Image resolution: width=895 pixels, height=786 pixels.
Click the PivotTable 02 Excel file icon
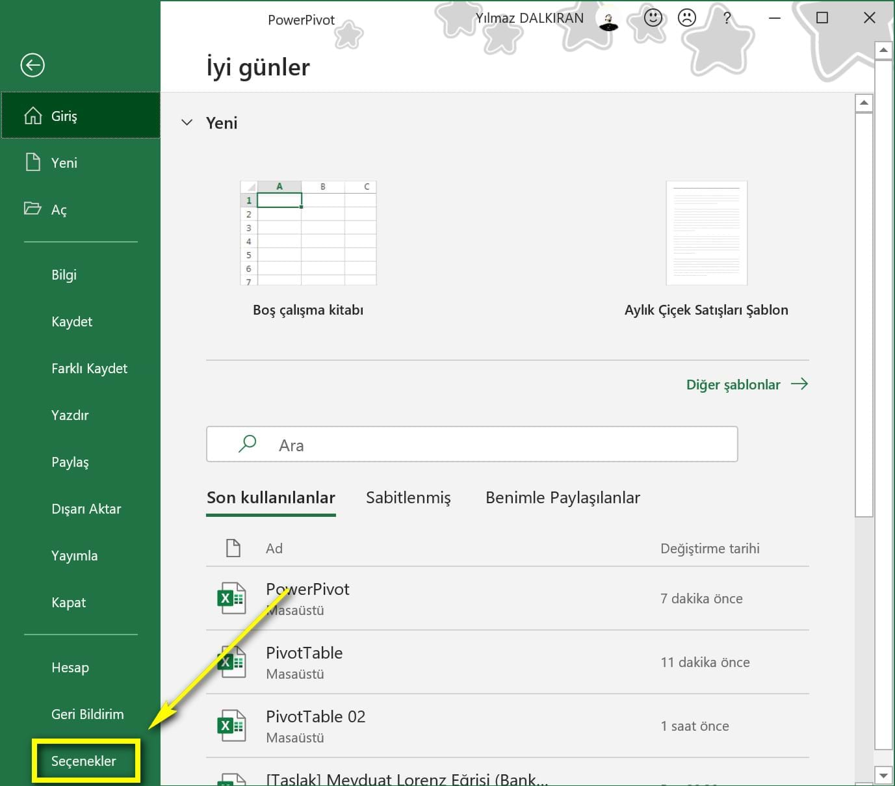point(231,726)
